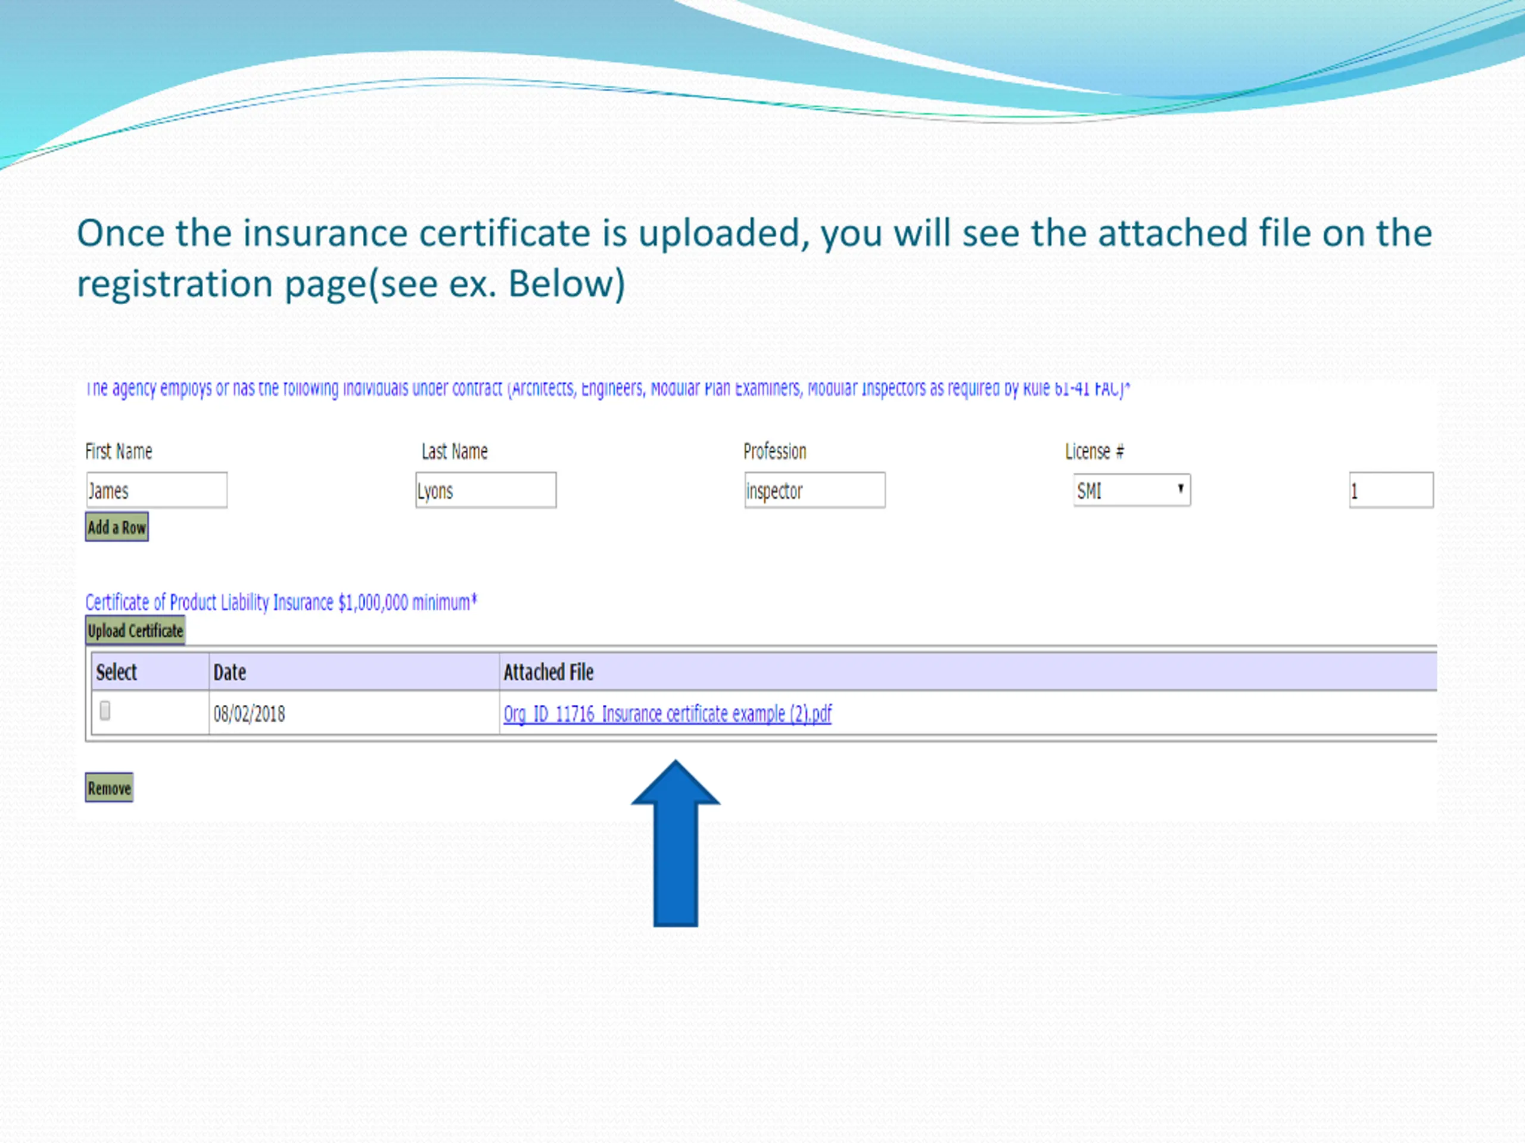This screenshot has width=1525, height=1143.
Task: Tick the Select checkbox for 08/02/2018 row
Action: (105, 710)
